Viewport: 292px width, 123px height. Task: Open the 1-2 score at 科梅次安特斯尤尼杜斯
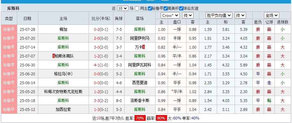(97, 92)
